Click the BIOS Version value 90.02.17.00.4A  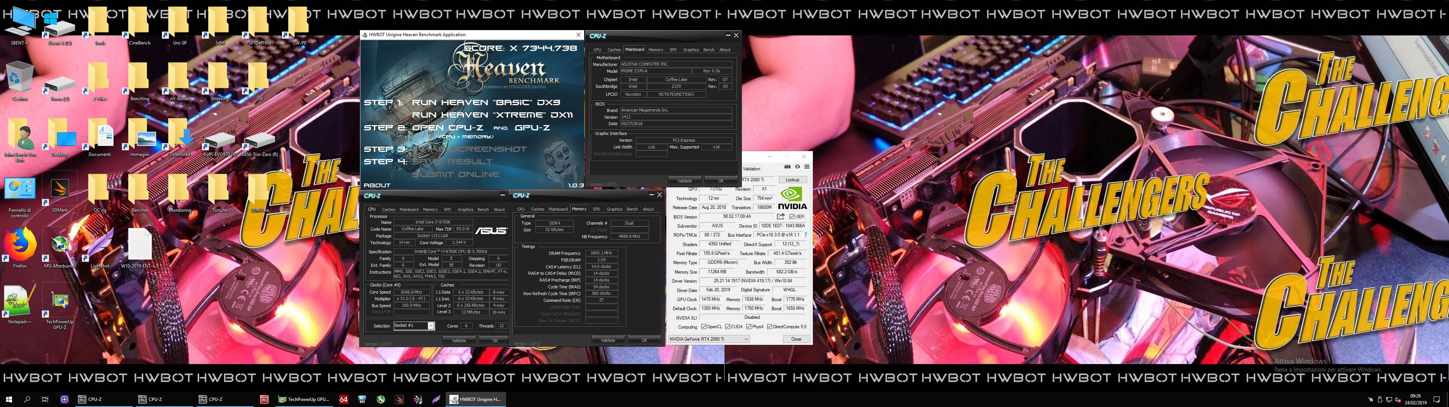737,216
